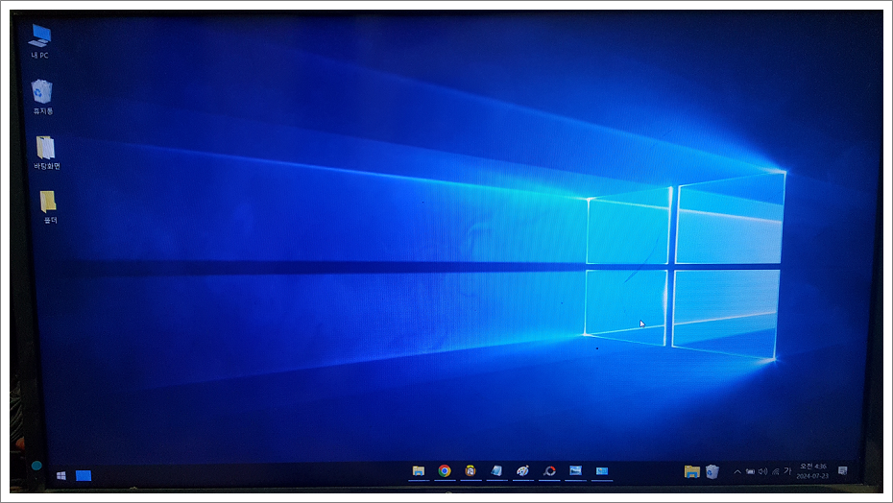
Task: Open the clock showing 오전 4:36
Action: coord(812,471)
